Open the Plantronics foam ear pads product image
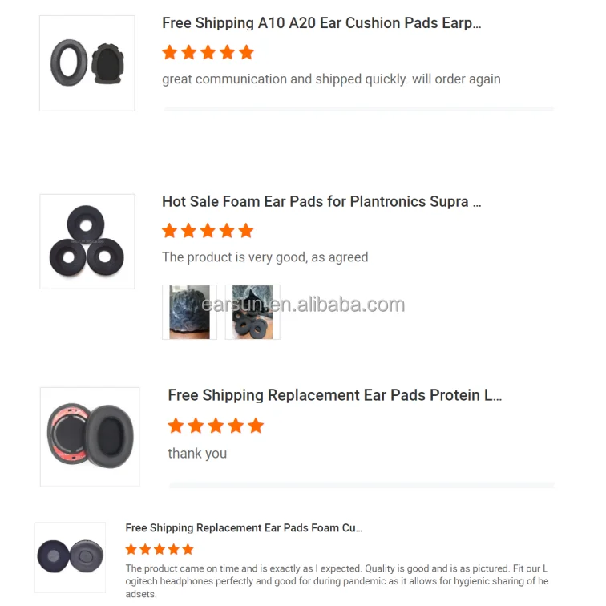 coord(87,241)
